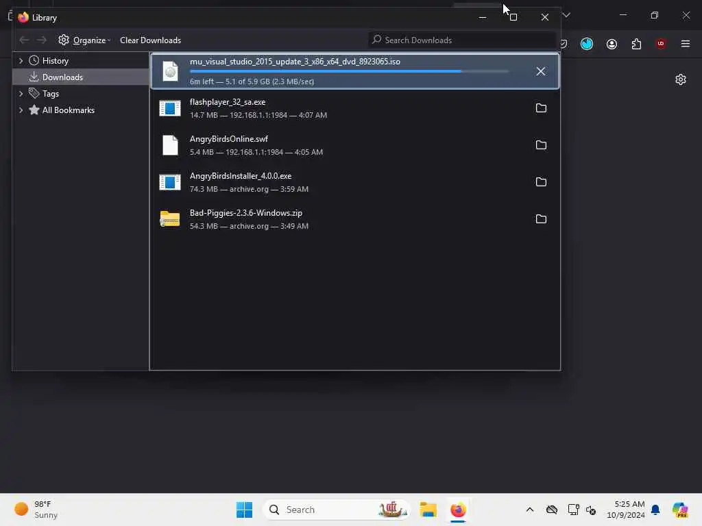The height and width of the screenshot is (526, 702).
Task: Click the AngryBirdsInstaller exe file icon
Action: coord(170,182)
